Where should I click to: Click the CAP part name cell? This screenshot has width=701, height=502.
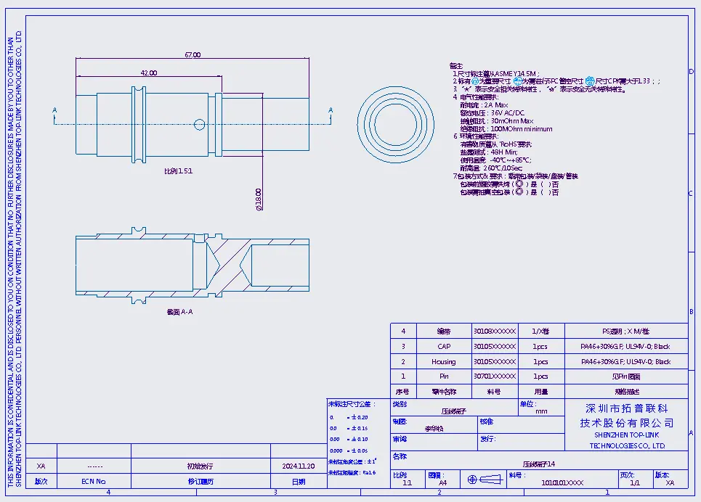point(443,347)
